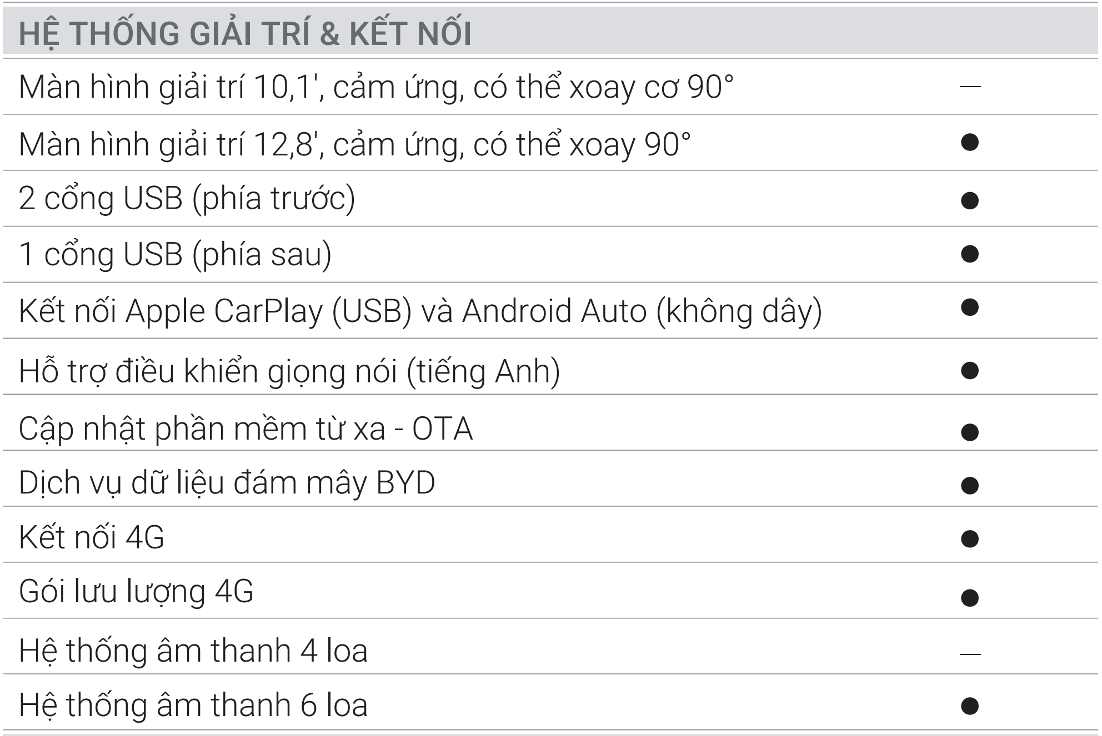Image resolution: width=1102 pixels, height=736 pixels.
Task: Click the dot for voice control row
Action: coord(969,370)
